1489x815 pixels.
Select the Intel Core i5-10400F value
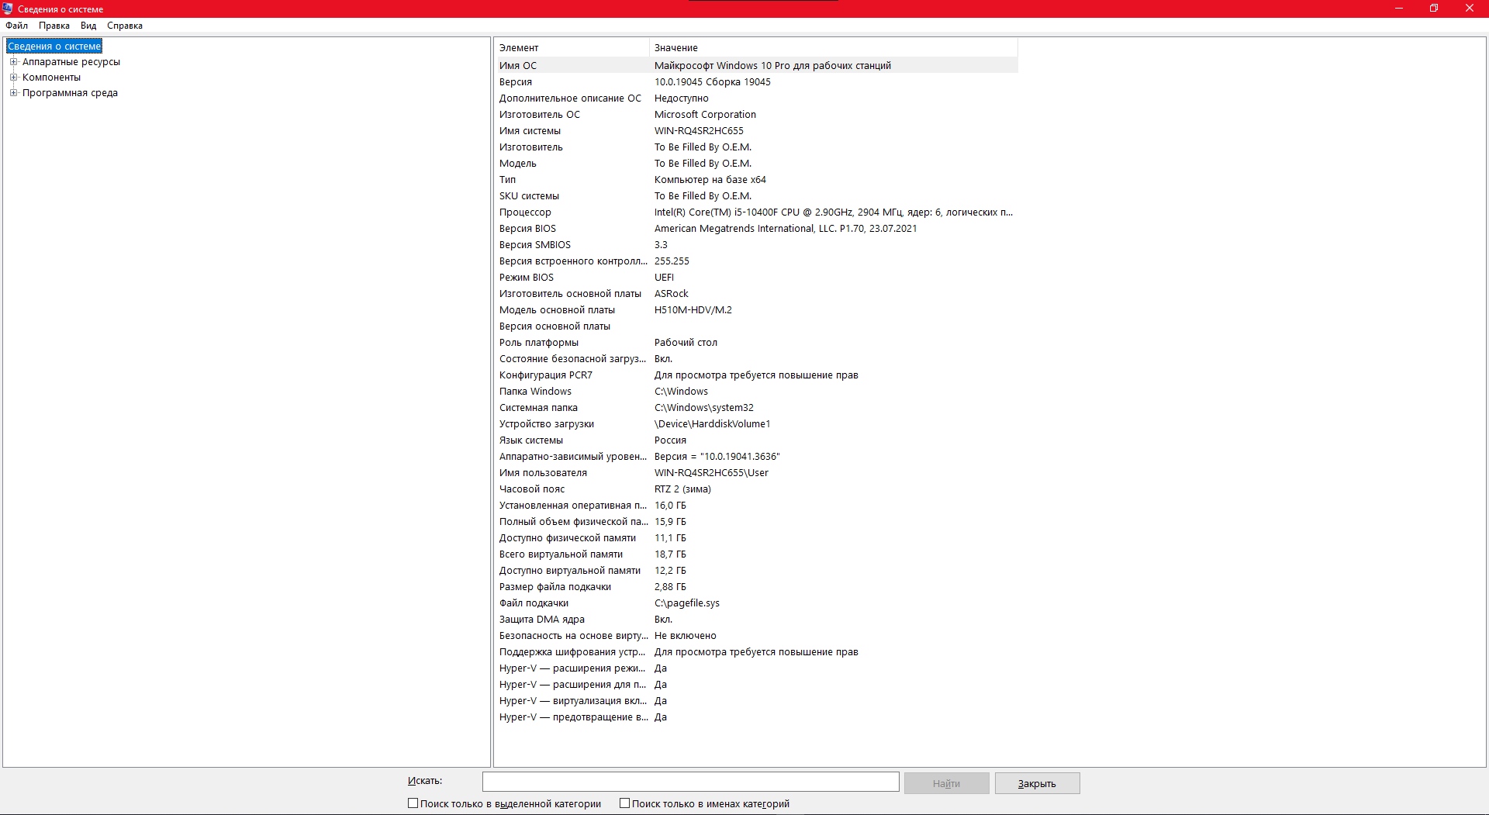tap(834, 212)
